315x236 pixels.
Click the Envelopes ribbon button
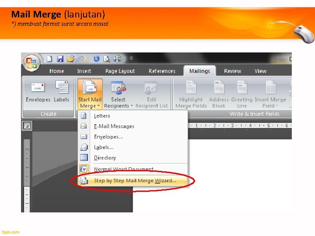click(38, 91)
